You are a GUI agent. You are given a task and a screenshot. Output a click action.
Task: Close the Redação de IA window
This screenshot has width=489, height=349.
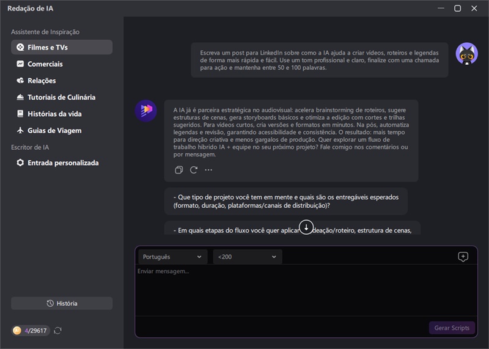[474, 9]
